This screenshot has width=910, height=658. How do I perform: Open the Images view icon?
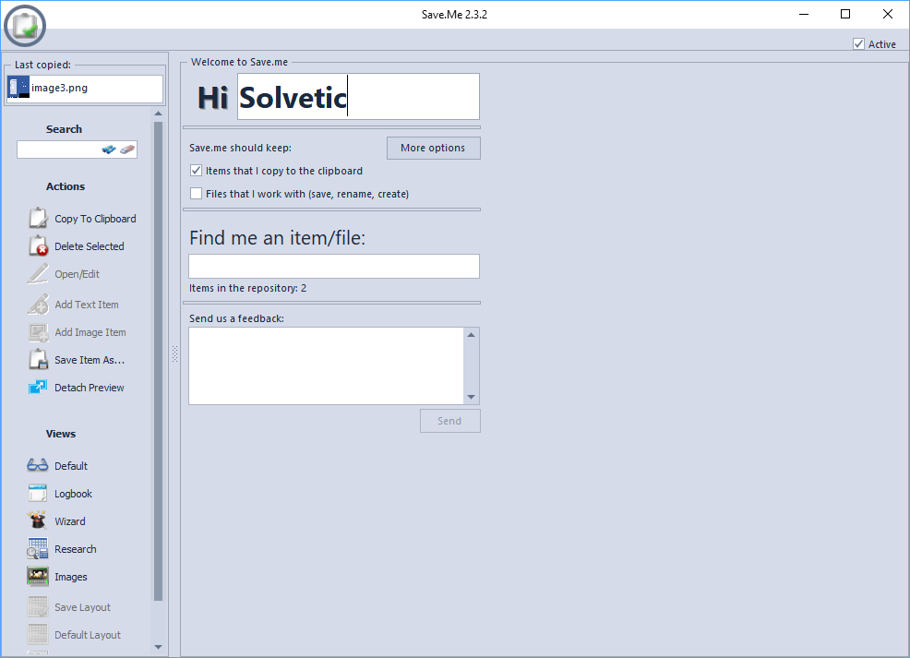point(38,576)
